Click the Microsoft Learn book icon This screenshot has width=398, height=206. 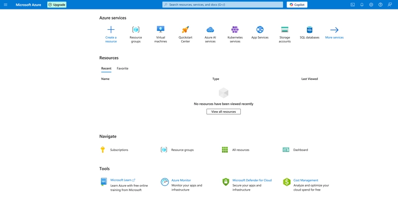coord(103,182)
